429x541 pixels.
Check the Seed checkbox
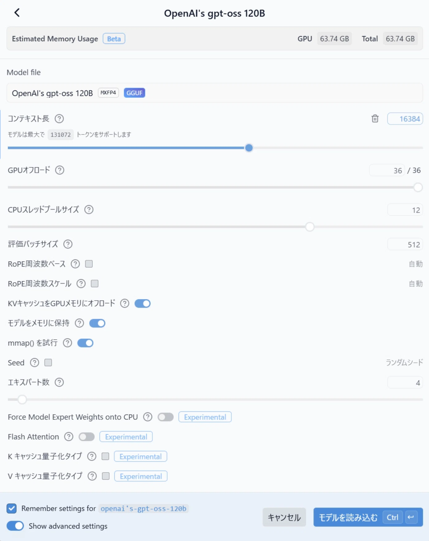[x=48, y=362]
